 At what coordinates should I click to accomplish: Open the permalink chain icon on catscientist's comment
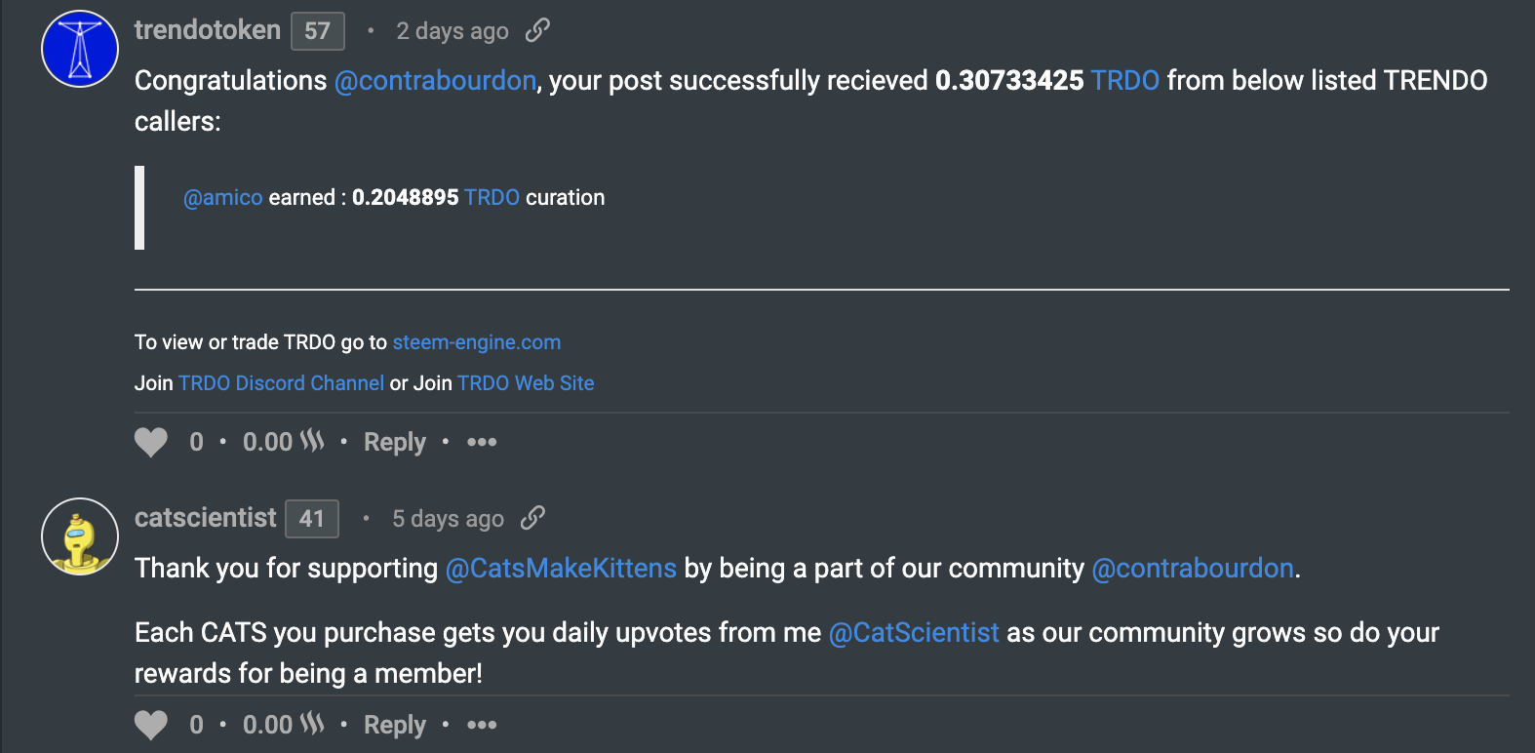(532, 517)
